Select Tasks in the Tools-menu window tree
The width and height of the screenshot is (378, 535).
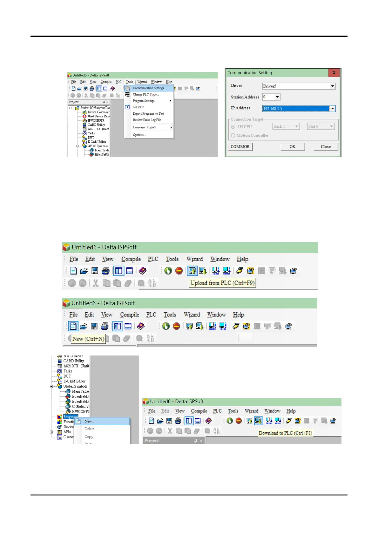click(x=91, y=133)
